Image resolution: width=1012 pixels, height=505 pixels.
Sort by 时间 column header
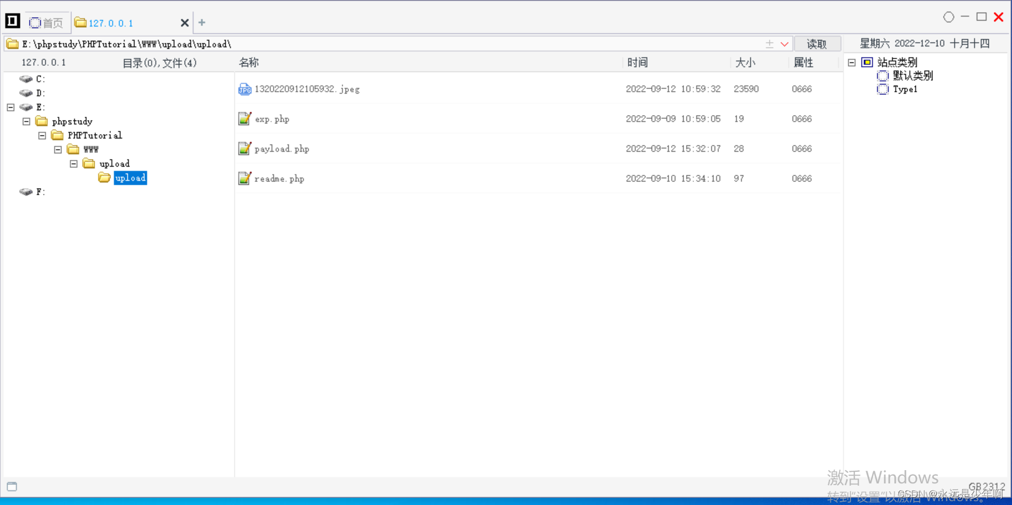coord(637,63)
